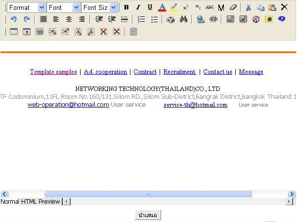This screenshot has width=297, height=222.
Task: Open find with binoculars icon
Action: click(183, 19)
